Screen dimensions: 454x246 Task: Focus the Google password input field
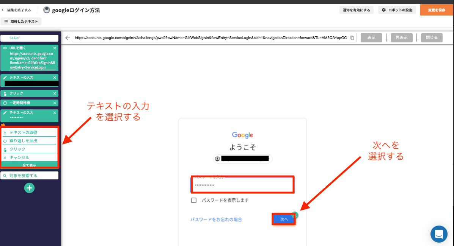pos(243,184)
